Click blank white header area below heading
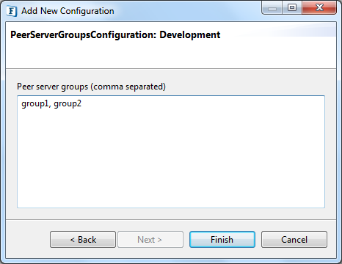This screenshot has width=342, height=264. [171, 55]
